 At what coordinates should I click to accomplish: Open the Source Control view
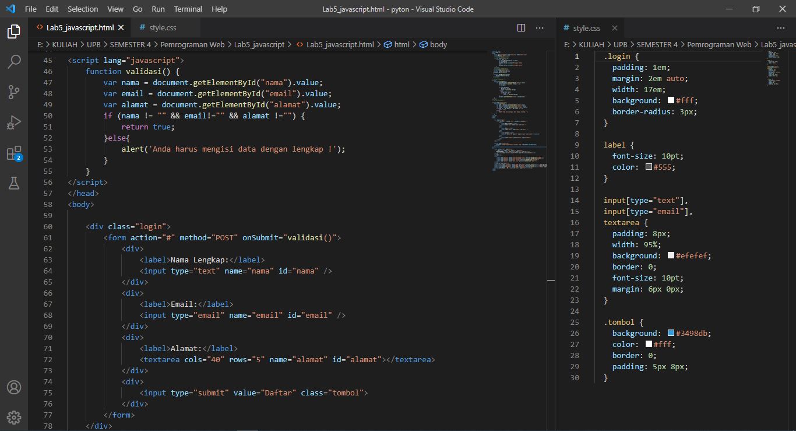[14, 92]
